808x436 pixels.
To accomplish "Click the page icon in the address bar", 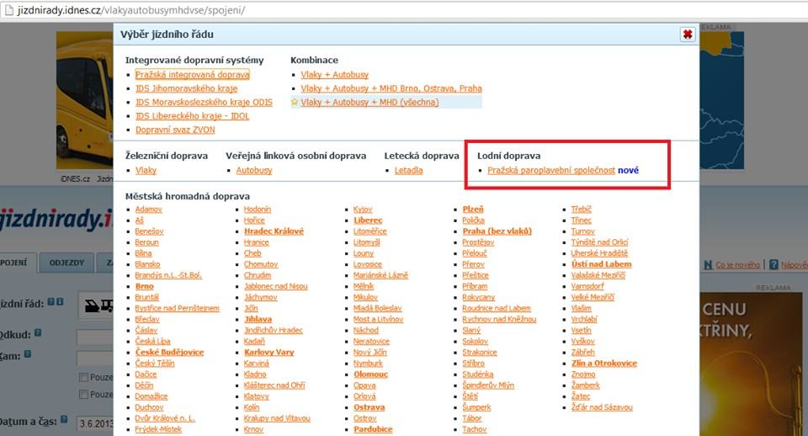I will point(8,10).
